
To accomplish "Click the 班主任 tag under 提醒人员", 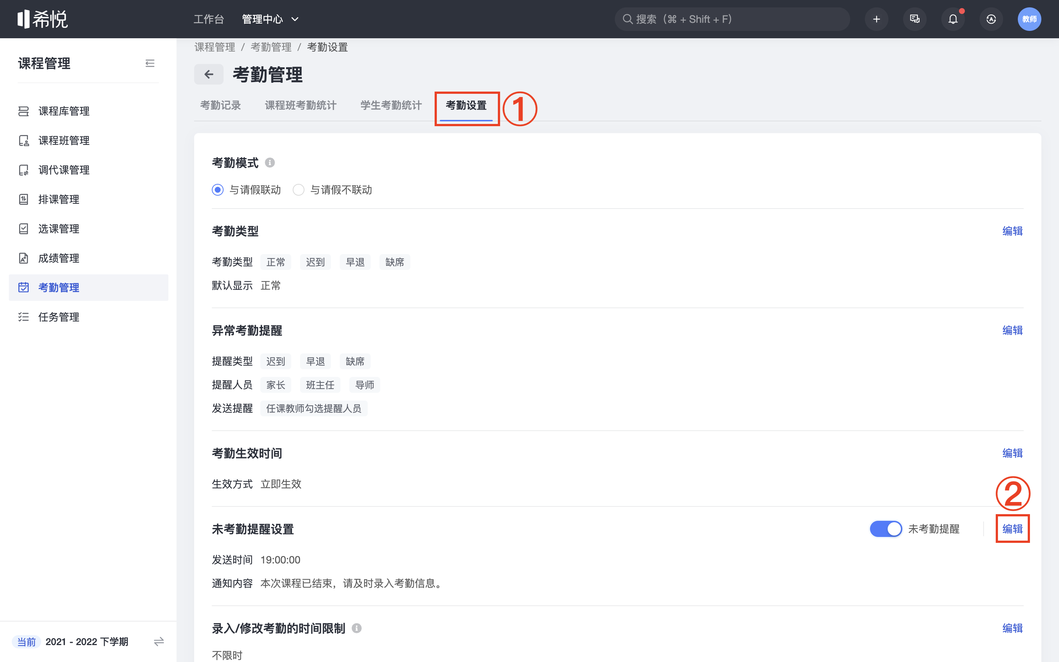I will click(320, 385).
